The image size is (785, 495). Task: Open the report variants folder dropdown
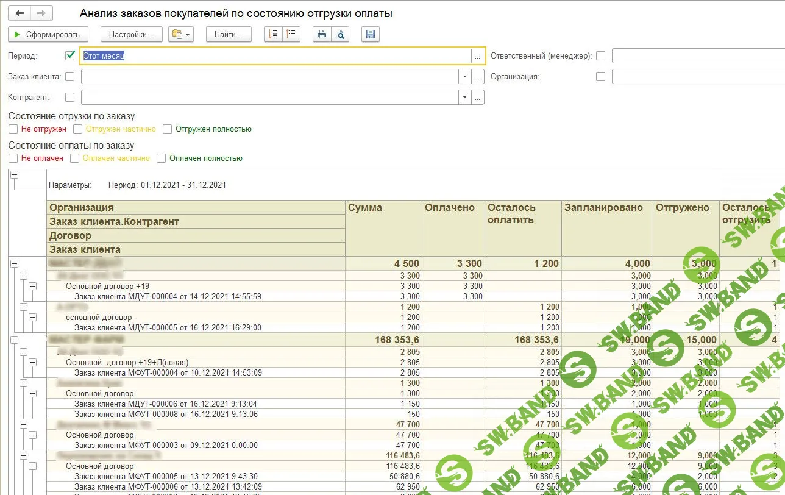[181, 34]
